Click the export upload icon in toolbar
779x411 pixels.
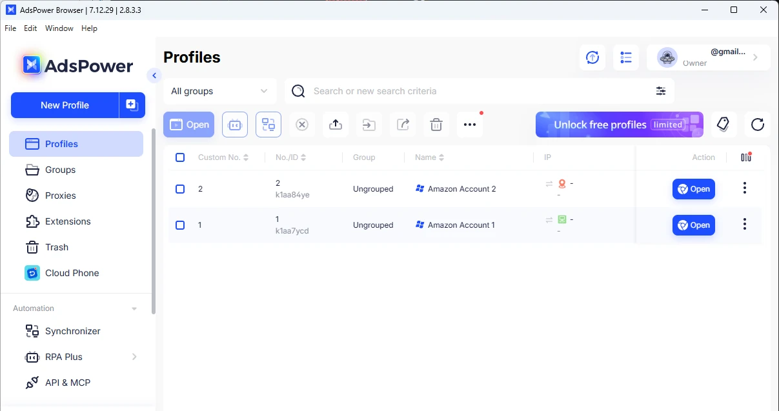pyautogui.click(x=336, y=125)
